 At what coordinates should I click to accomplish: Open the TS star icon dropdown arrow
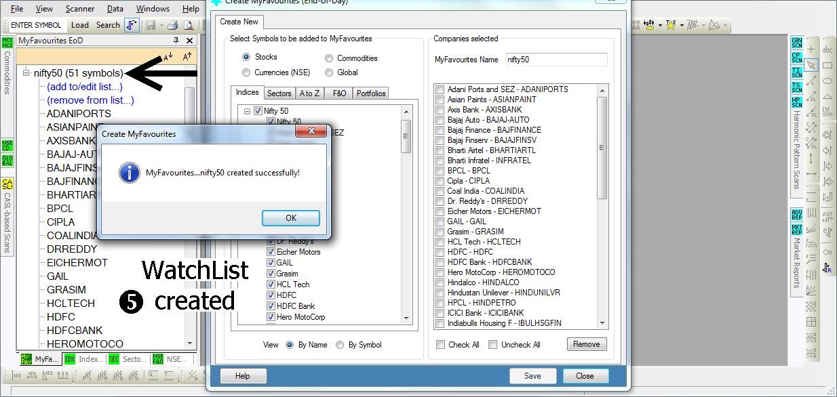point(680,26)
